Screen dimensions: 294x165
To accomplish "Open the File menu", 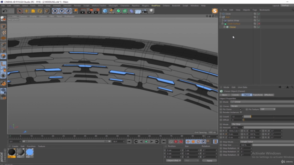I will (x=3, y=5).
